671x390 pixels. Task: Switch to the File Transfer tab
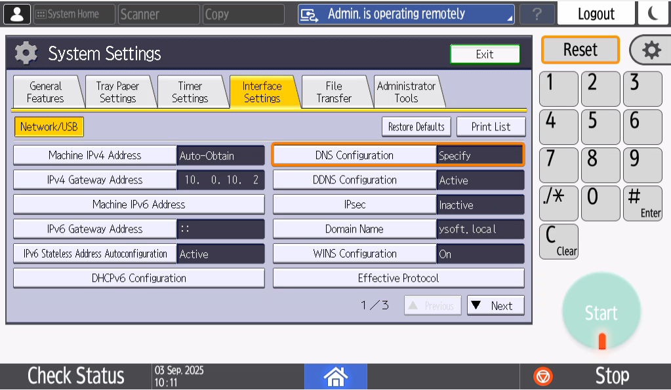pos(334,92)
